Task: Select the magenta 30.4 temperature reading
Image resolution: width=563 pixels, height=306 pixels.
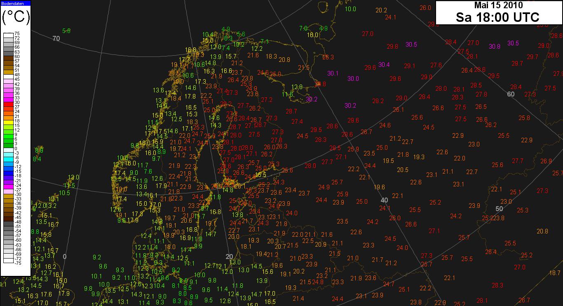Action: pos(384,64)
